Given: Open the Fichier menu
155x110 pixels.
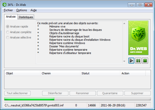Looking at the screenshot, I should [x=8, y=10].
